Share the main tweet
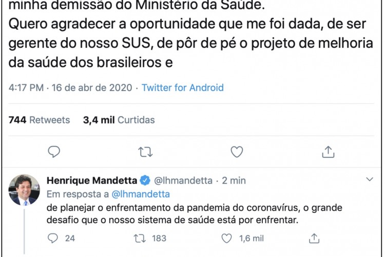The image size is (385, 257). [328, 152]
